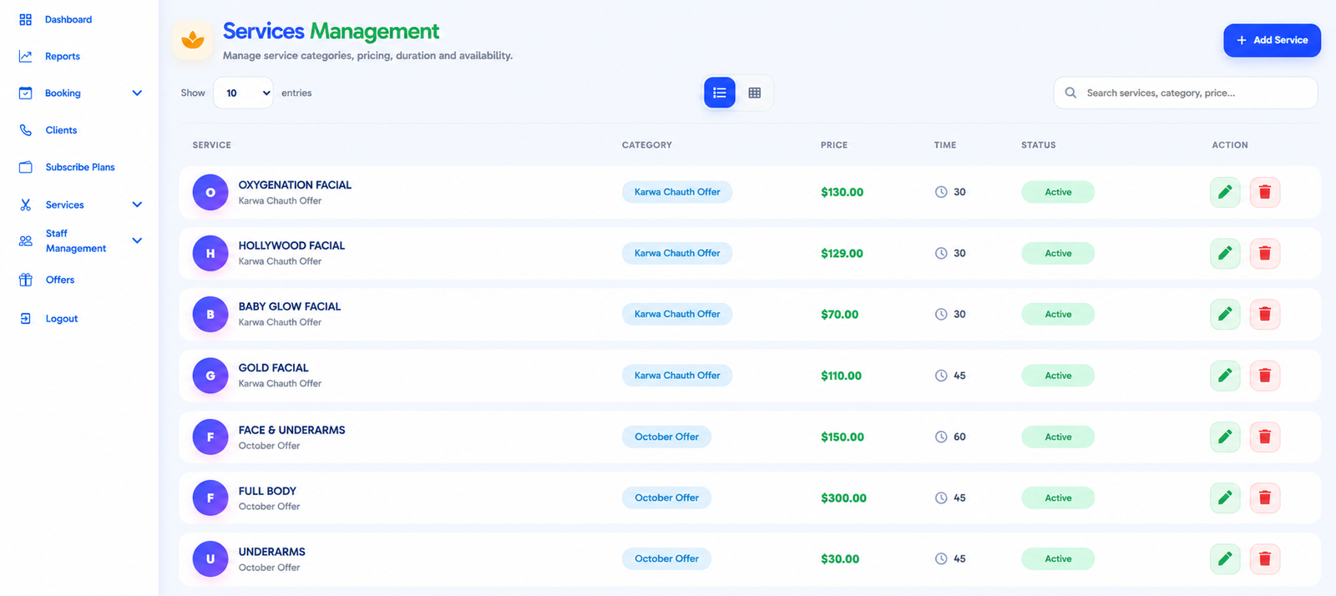Click the HOLLYWOOD FACIAL service name
Image resolution: width=1336 pixels, height=596 pixels.
click(291, 245)
